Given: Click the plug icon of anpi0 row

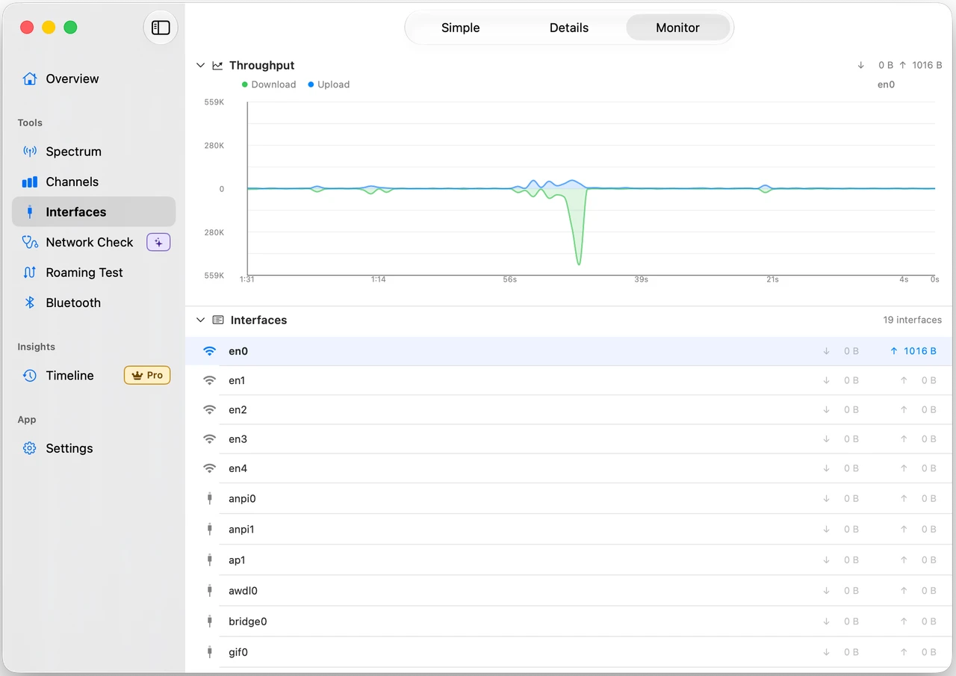Looking at the screenshot, I should [210, 498].
